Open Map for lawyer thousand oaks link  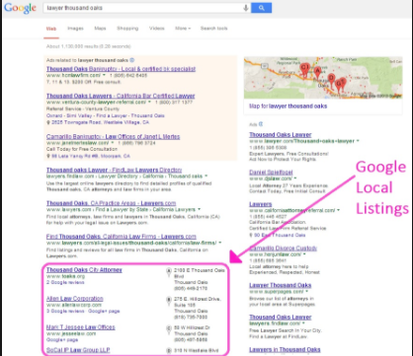pyautogui.click(x=289, y=107)
